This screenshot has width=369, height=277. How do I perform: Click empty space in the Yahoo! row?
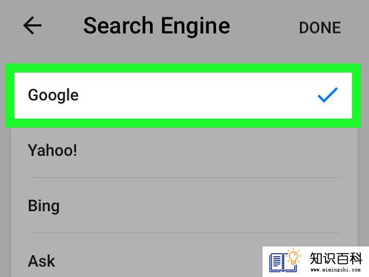[212, 150]
